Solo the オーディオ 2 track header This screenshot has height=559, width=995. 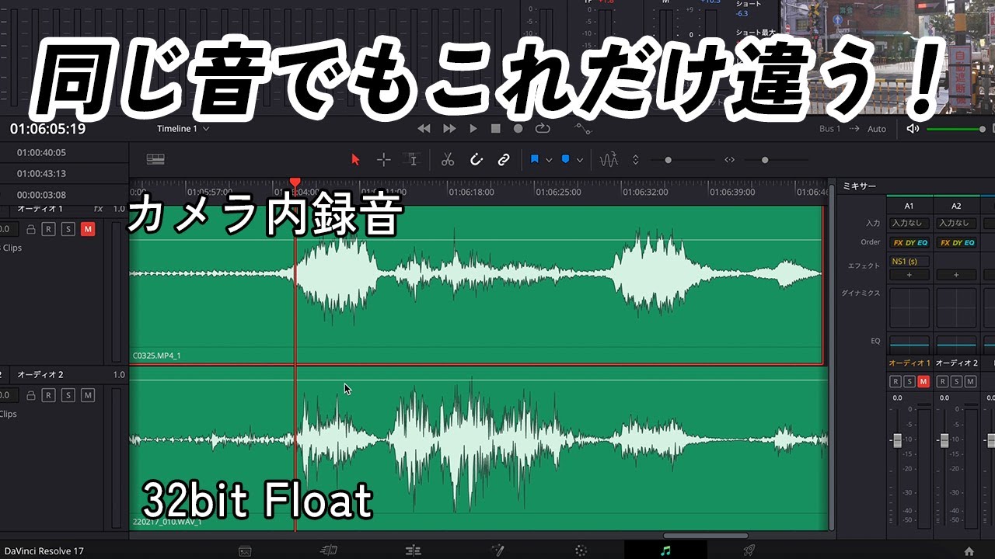click(x=68, y=395)
